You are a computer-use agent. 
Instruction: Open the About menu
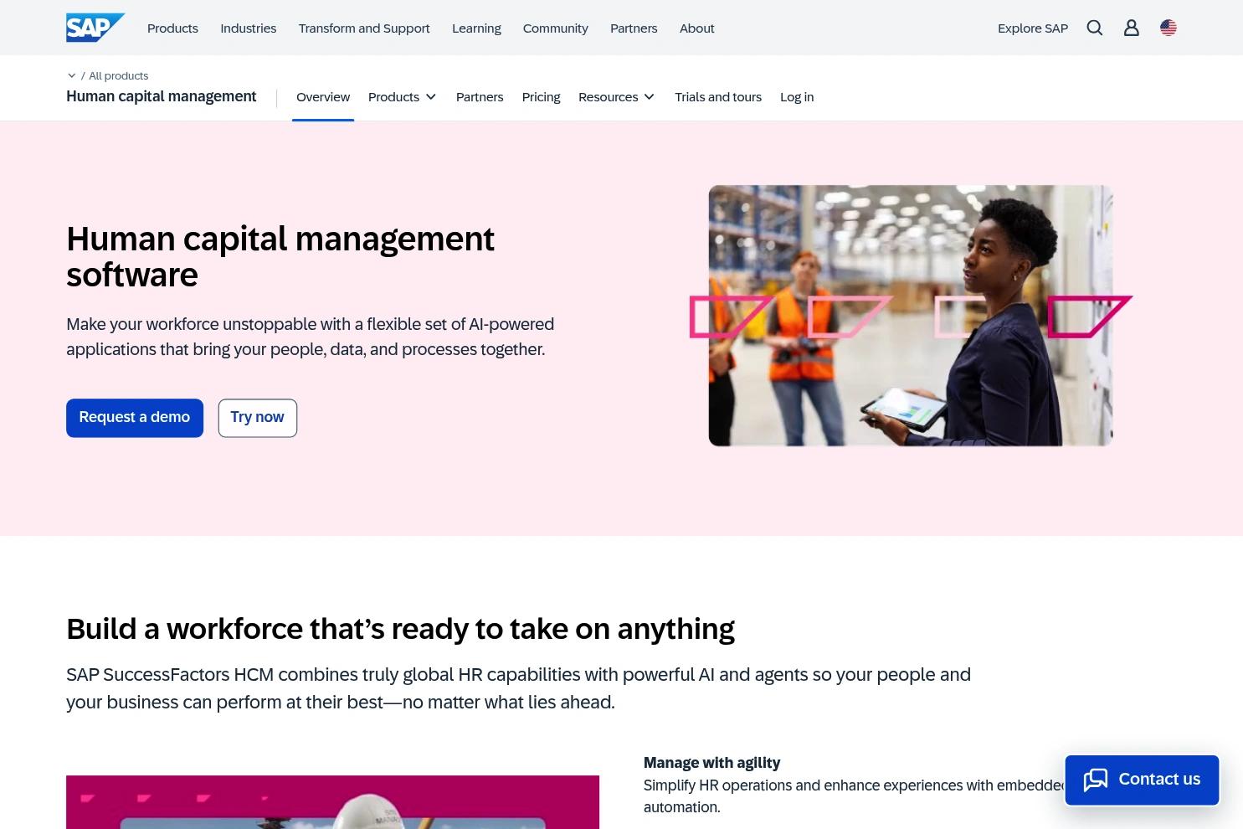(697, 28)
